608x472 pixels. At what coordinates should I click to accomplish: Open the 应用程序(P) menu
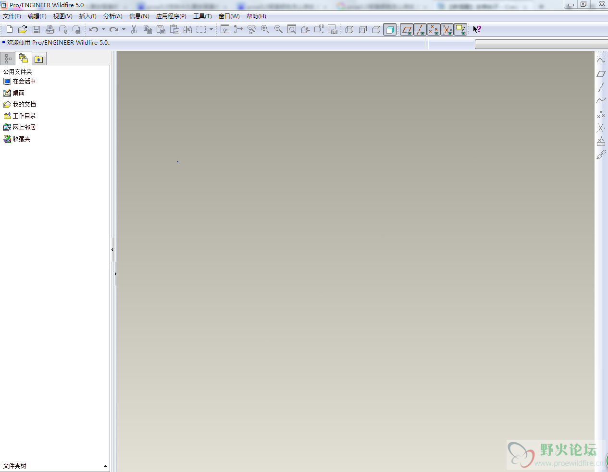click(171, 16)
